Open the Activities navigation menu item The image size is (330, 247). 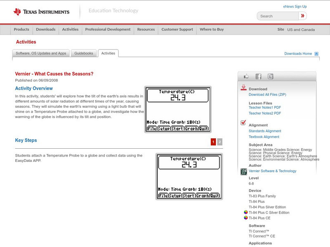coord(70,29)
